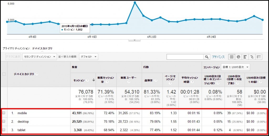Open the デフォルト sort type dropdown
The height and width of the screenshot is (136, 269).
pos(89,57)
